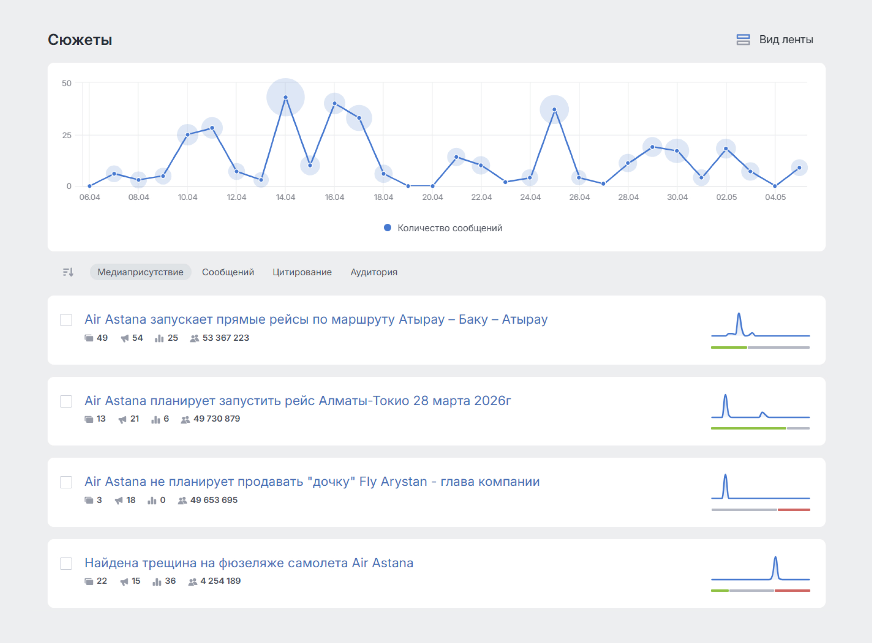Click messages icon next to 3
The width and height of the screenshot is (872, 643).
89,500
